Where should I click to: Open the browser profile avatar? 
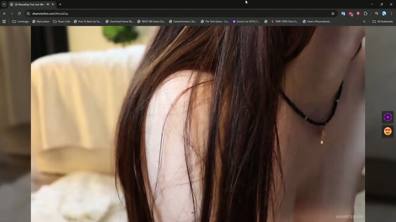384,14
